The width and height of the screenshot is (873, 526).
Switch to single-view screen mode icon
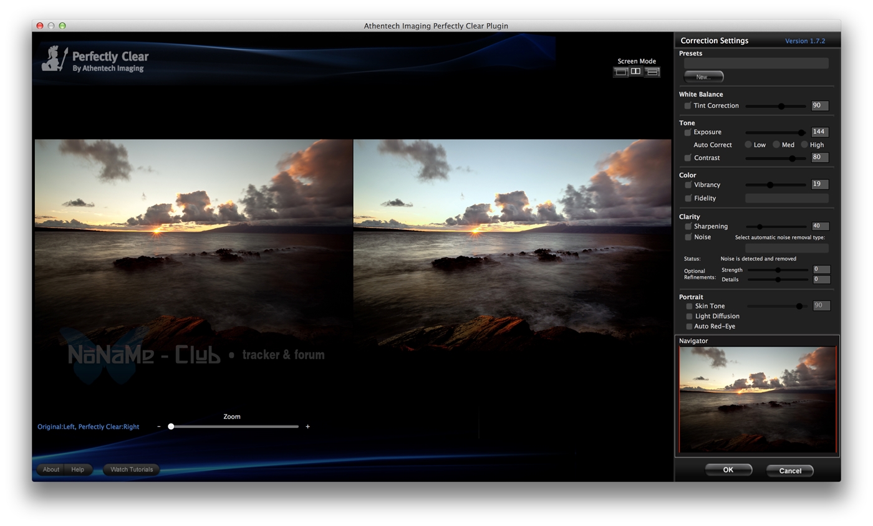pos(620,72)
